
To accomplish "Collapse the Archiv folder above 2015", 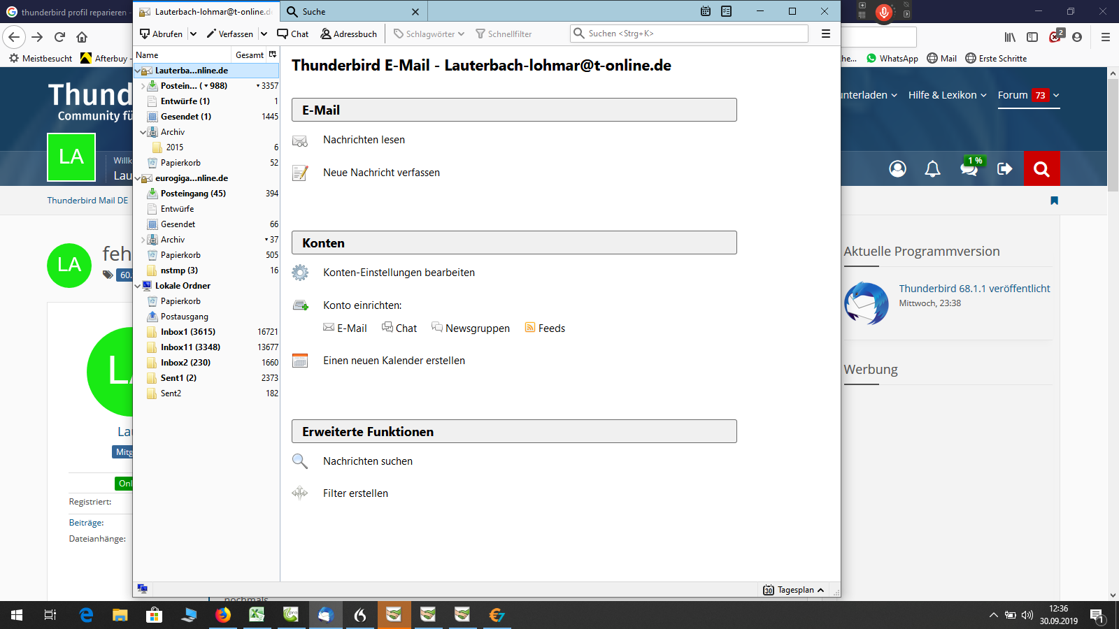I will click(143, 132).
